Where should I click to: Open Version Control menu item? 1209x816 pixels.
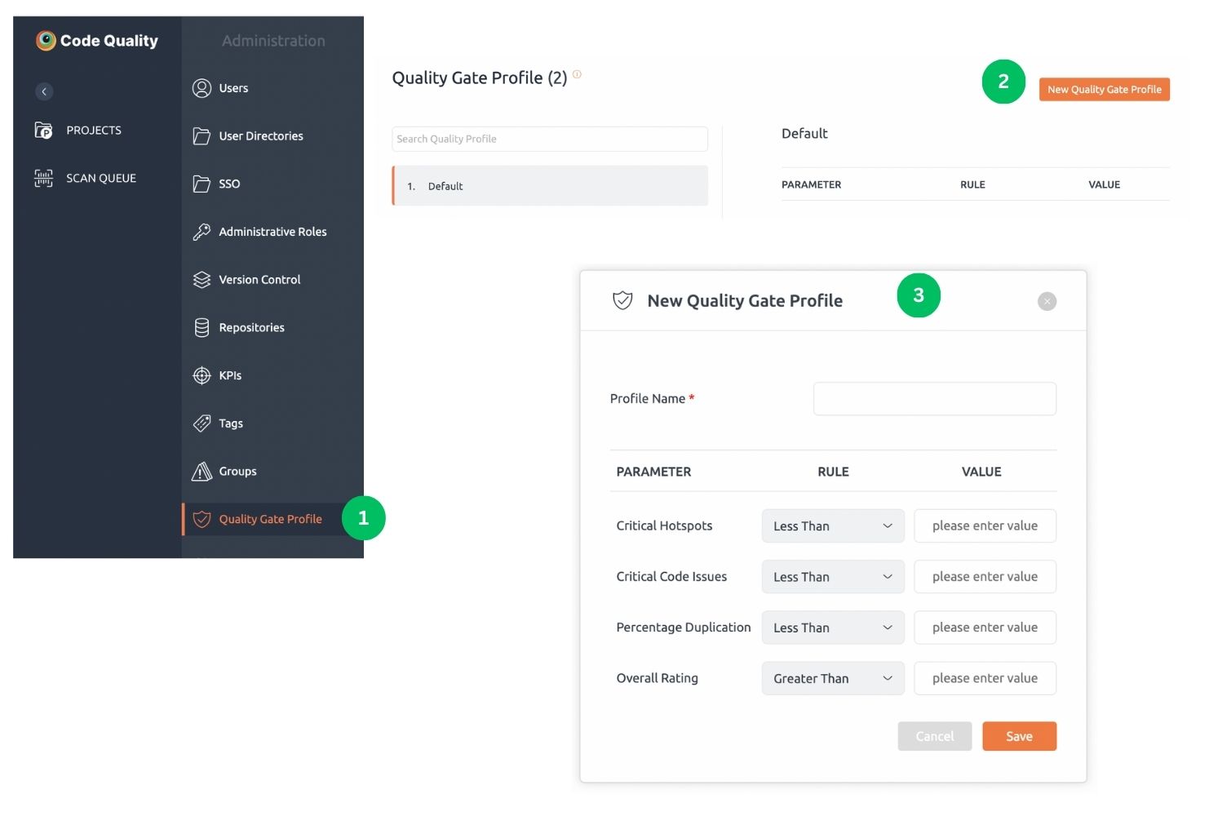259,280
